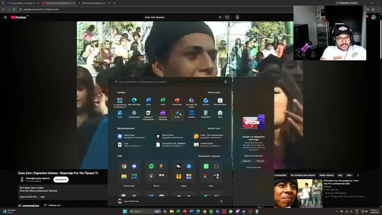Switch to the Dana White's Contender tab
The height and width of the screenshot is (215, 382).
click(x=23, y=3)
